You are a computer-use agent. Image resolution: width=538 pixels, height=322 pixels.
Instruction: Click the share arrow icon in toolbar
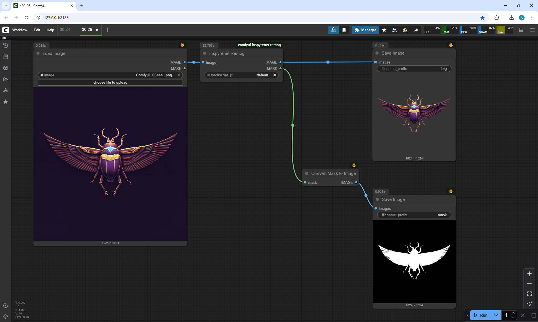(416, 30)
